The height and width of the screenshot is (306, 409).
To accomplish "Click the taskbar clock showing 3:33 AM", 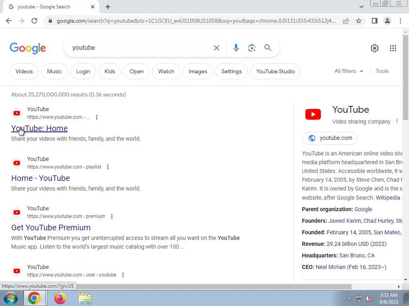I will (389, 298).
